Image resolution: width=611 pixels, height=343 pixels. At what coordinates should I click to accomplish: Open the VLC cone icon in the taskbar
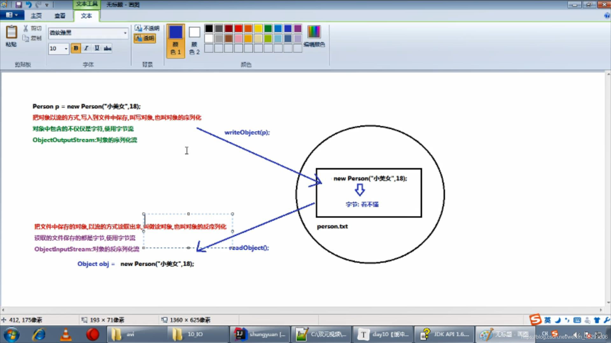66,334
